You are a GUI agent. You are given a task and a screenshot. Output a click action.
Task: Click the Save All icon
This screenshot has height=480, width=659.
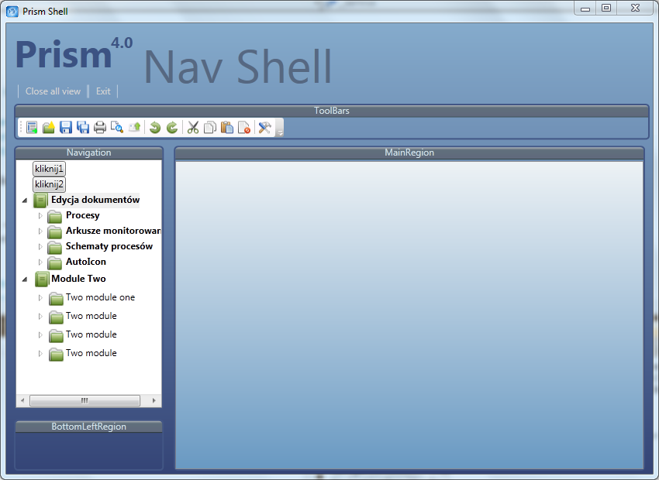(83, 127)
